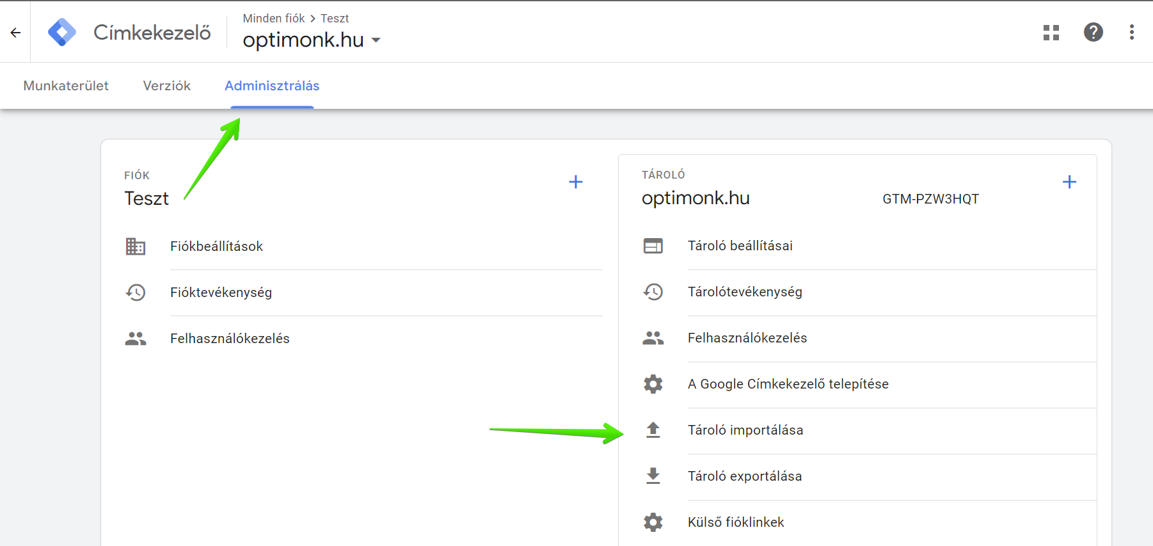Click the Tárolótevékenység history icon

(653, 292)
